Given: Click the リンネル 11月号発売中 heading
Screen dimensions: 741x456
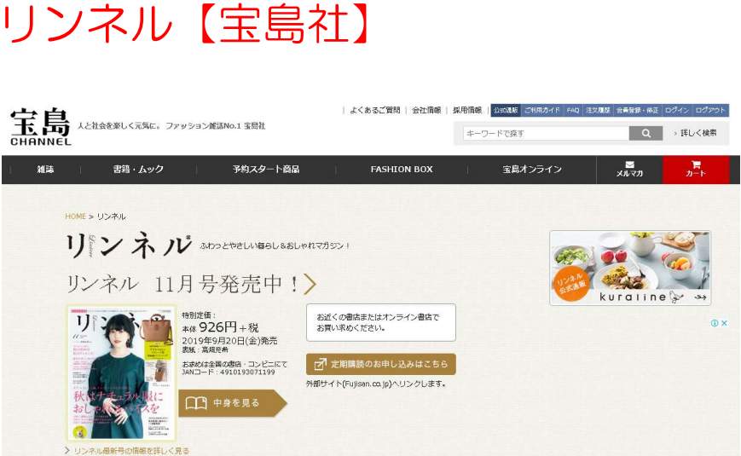Looking at the screenshot, I should [x=182, y=284].
